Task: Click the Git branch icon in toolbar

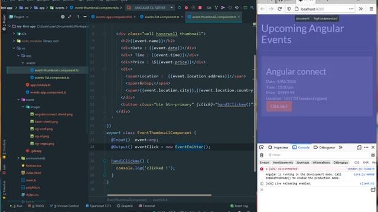Action: [x=216, y=8]
